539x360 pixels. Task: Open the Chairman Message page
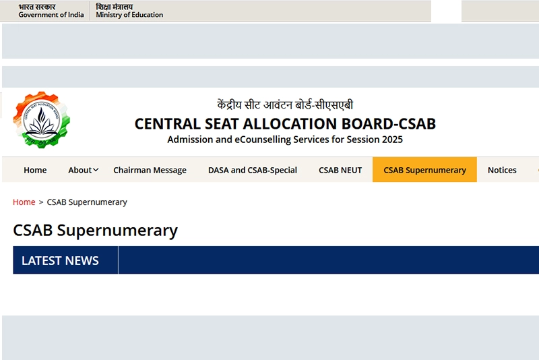(150, 170)
